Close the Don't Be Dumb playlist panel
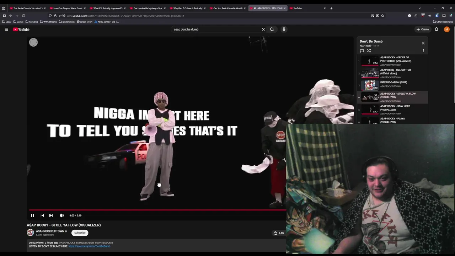This screenshot has width=455, height=256. (x=423, y=43)
